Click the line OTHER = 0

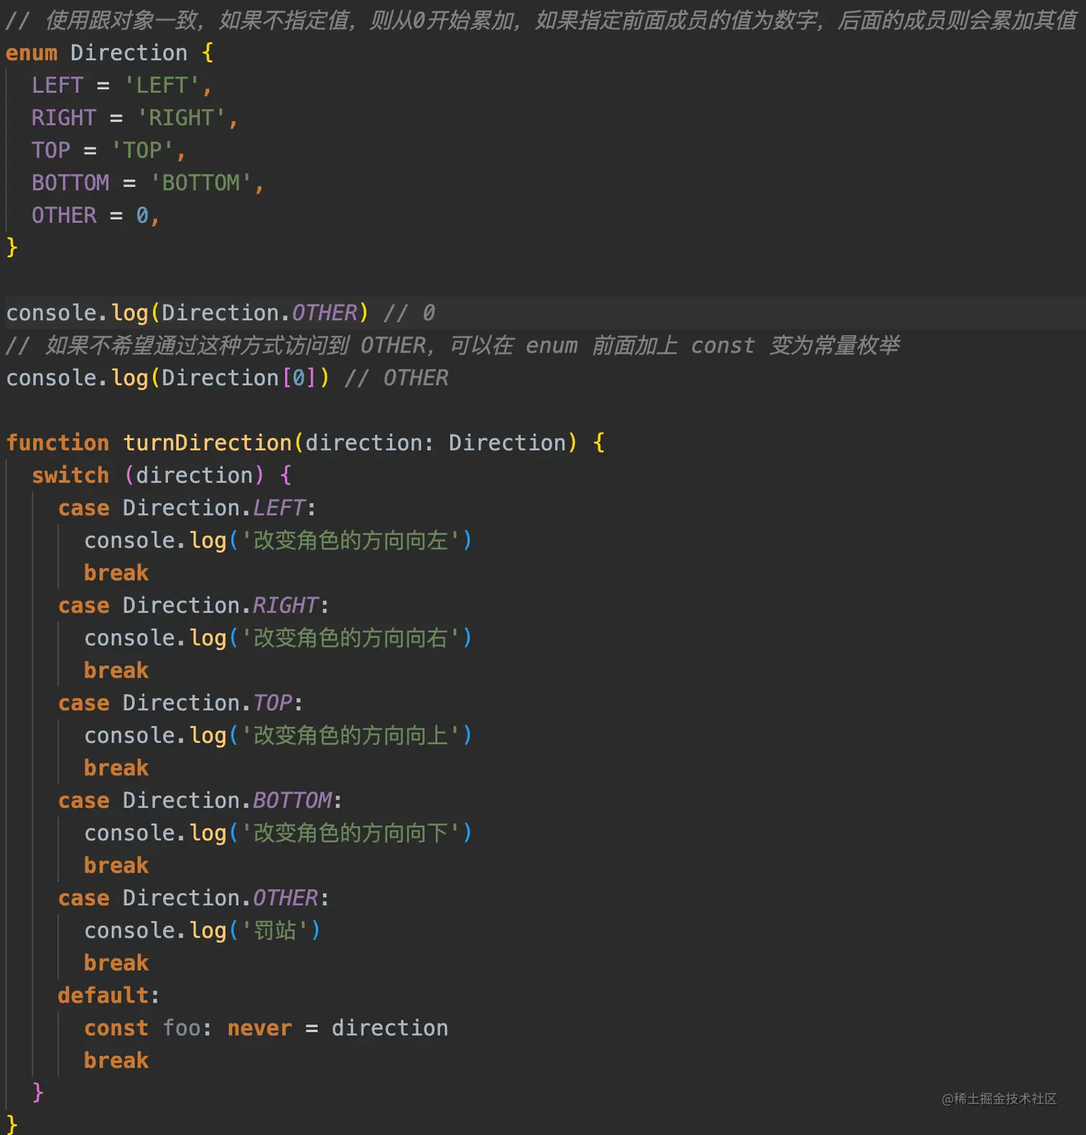pyautogui.click(x=95, y=216)
